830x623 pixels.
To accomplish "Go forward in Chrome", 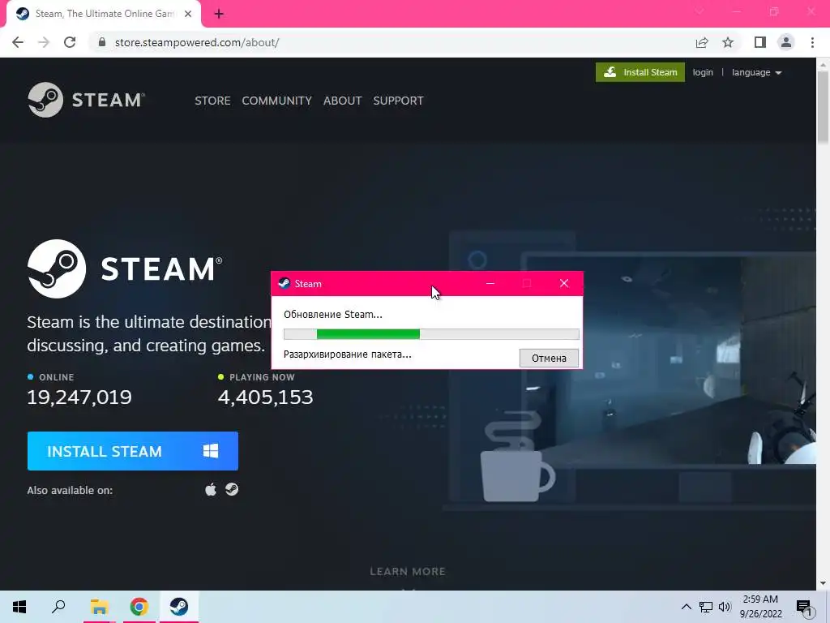I will pos(44,42).
